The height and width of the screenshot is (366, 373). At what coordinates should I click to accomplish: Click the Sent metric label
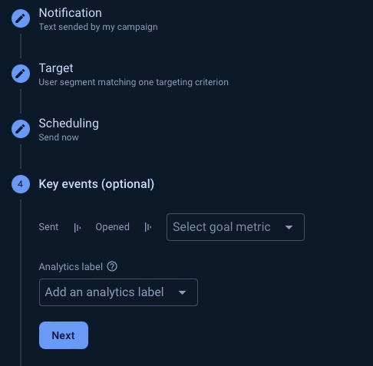point(48,227)
